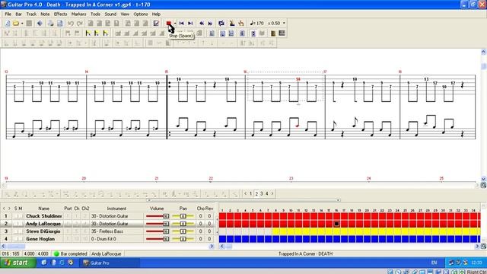Click the Chorus value for Gene Hoglan
Image resolution: width=487 pixels, height=274 pixels.
coord(201,239)
